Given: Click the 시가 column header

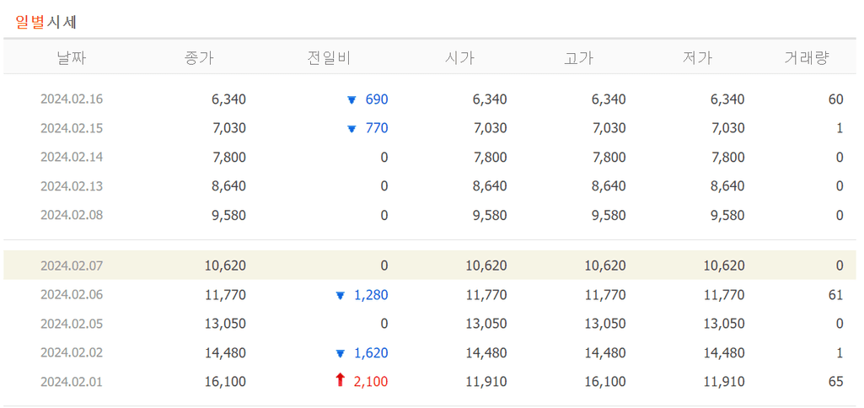Looking at the screenshot, I should tap(459, 57).
